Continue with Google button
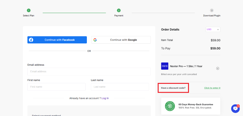 121,40
